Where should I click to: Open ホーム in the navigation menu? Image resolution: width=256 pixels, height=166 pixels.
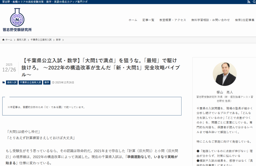coord(133,20)
